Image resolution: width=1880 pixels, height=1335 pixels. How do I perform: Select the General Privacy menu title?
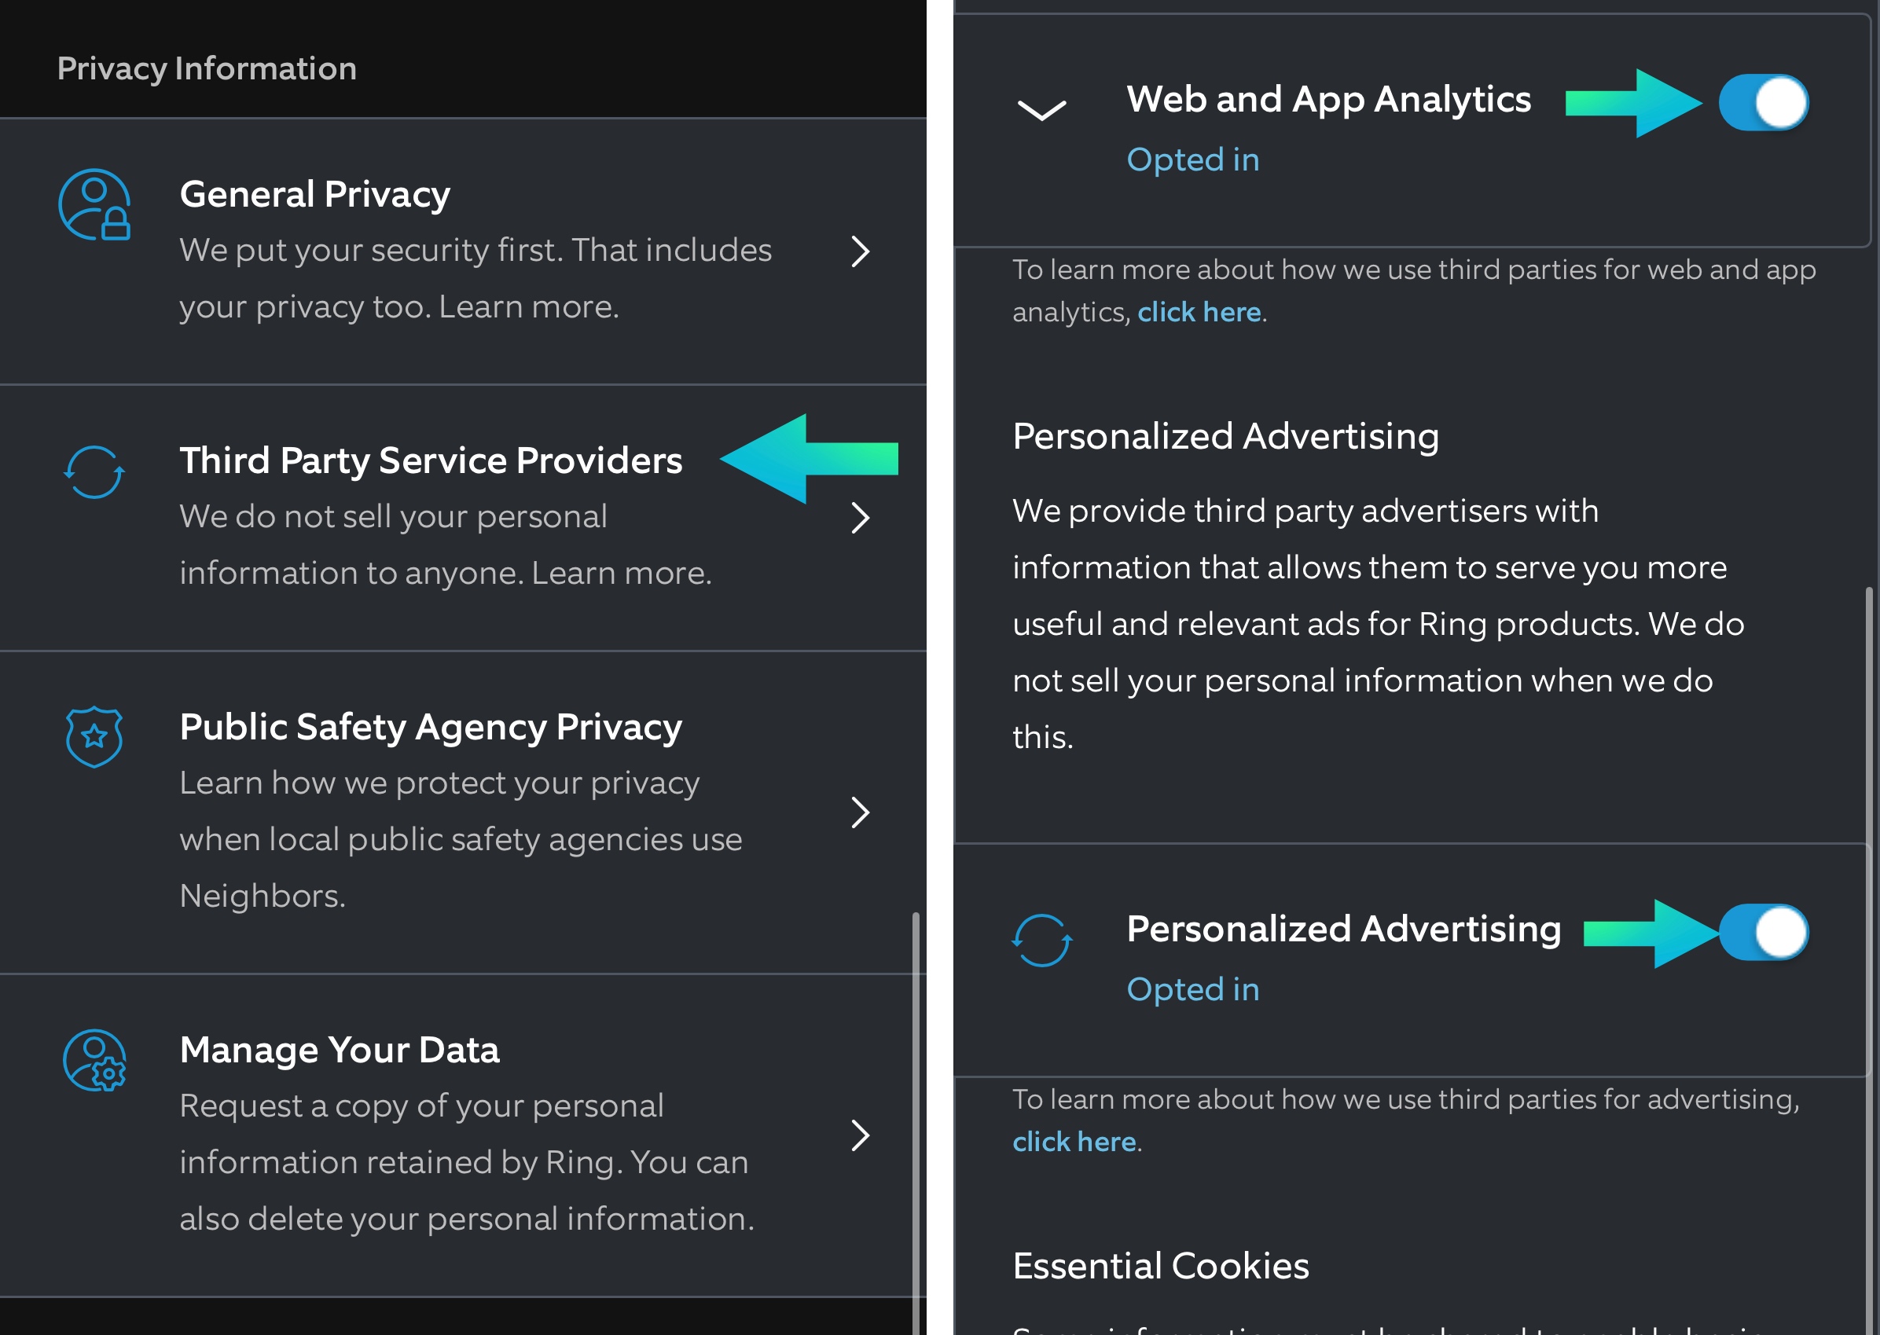point(315,194)
